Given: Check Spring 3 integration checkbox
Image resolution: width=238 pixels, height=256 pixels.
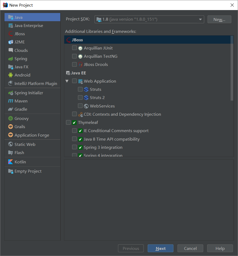Looking at the screenshot, I should click(x=74, y=147).
